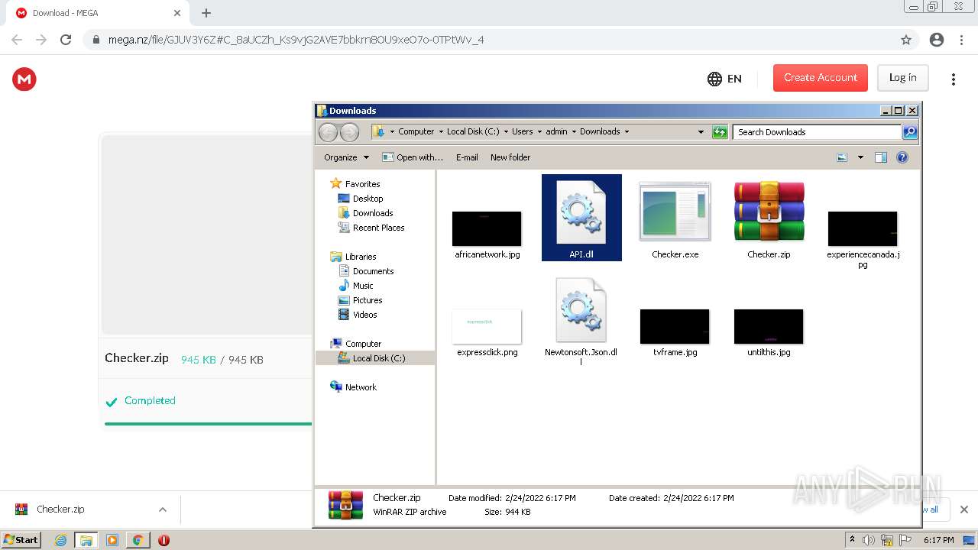Click Create Account button
The height and width of the screenshot is (550, 978).
(x=821, y=78)
